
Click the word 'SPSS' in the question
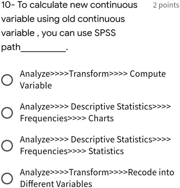105,33
